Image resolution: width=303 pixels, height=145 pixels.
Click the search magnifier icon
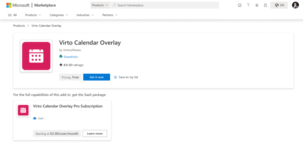114,5
